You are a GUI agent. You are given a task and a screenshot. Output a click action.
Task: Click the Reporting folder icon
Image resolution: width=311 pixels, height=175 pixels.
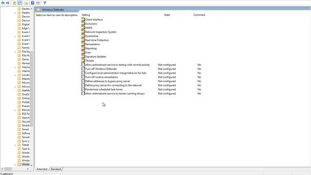tap(83, 48)
